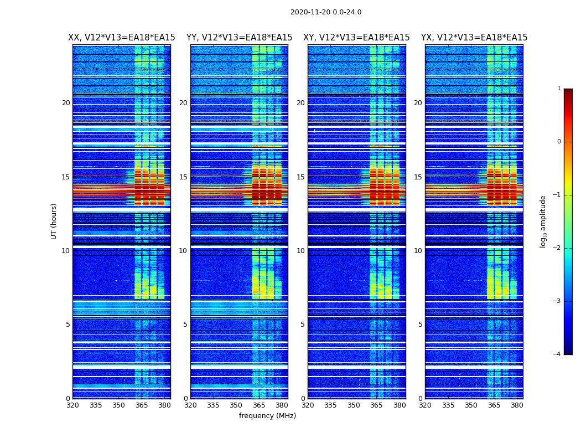The height and width of the screenshot is (443, 581).
Task: Click the XX polarization spectrogram panel
Action: (122, 221)
